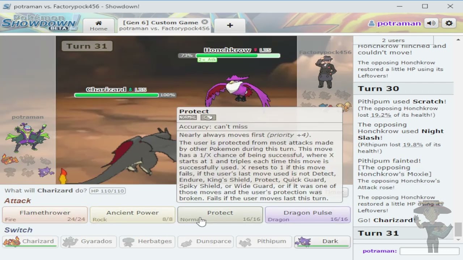Click the purple ghost team icon under potraman

(46, 172)
